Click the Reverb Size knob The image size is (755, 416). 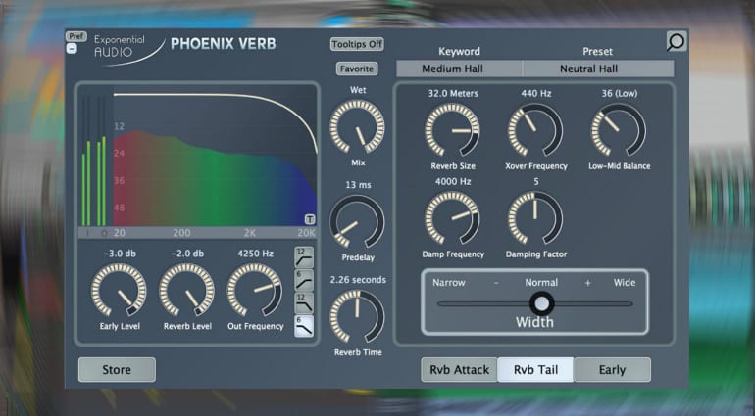click(452, 130)
